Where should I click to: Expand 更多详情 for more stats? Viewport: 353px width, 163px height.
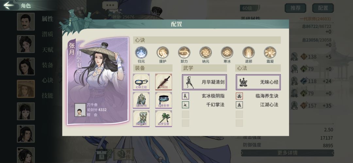288,153
